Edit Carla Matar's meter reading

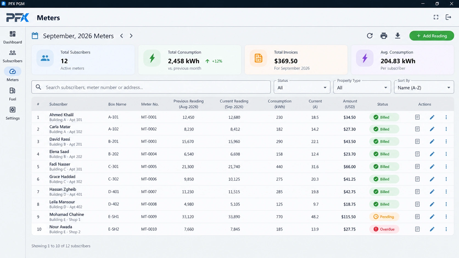pyautogui.click(x=432, y=129)
